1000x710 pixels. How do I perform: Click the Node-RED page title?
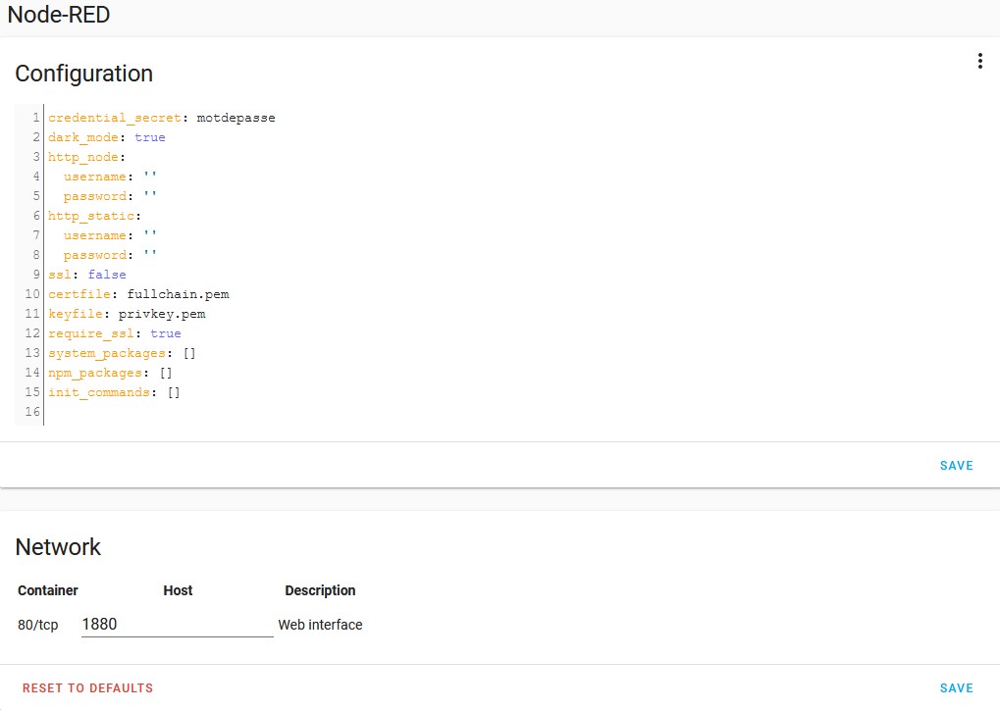pyautogui.click(x=59, y=15)
